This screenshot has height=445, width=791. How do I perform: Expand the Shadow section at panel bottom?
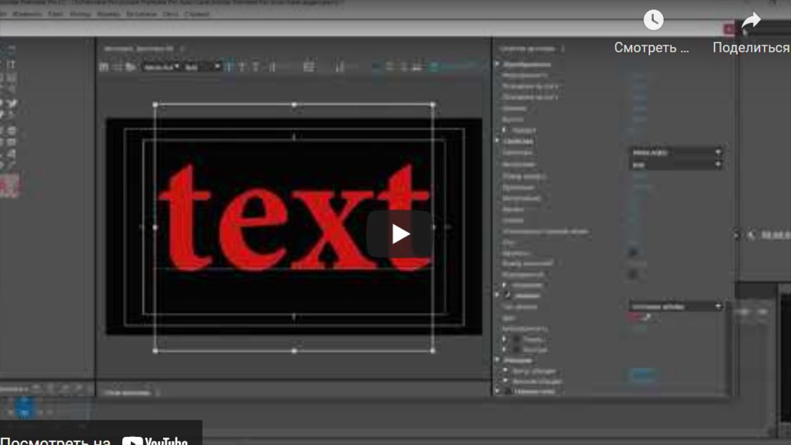pyautogui.click(x=497, y=391)
